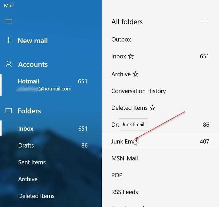The image size is (219, 207).
Task: Click the @hotmail.com email address
Action: click(x=55, y=89)
